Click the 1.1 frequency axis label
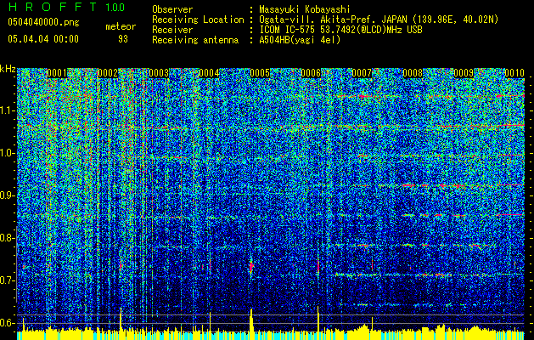 (8, 110)
